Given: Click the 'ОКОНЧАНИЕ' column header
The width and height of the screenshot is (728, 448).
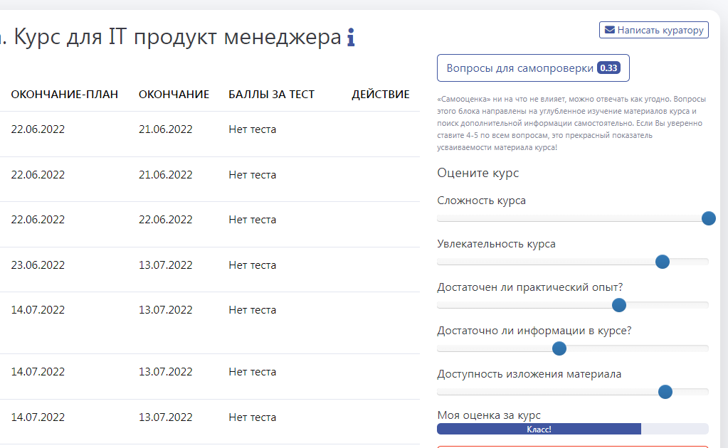Looking at the screenshot, I should coord(174,95).
